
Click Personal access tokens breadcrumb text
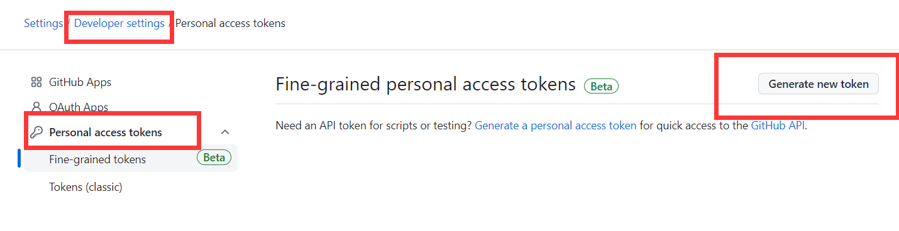click(230, 23)
